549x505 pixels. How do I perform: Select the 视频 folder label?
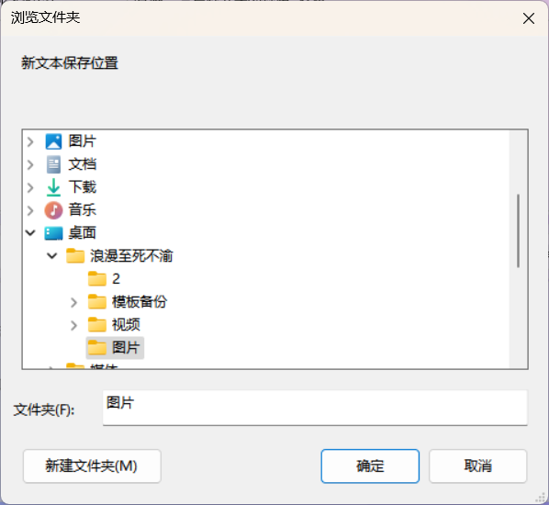coord(126,325)
